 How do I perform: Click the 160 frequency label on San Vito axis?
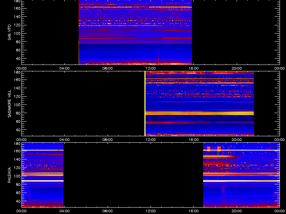(17, 8)
